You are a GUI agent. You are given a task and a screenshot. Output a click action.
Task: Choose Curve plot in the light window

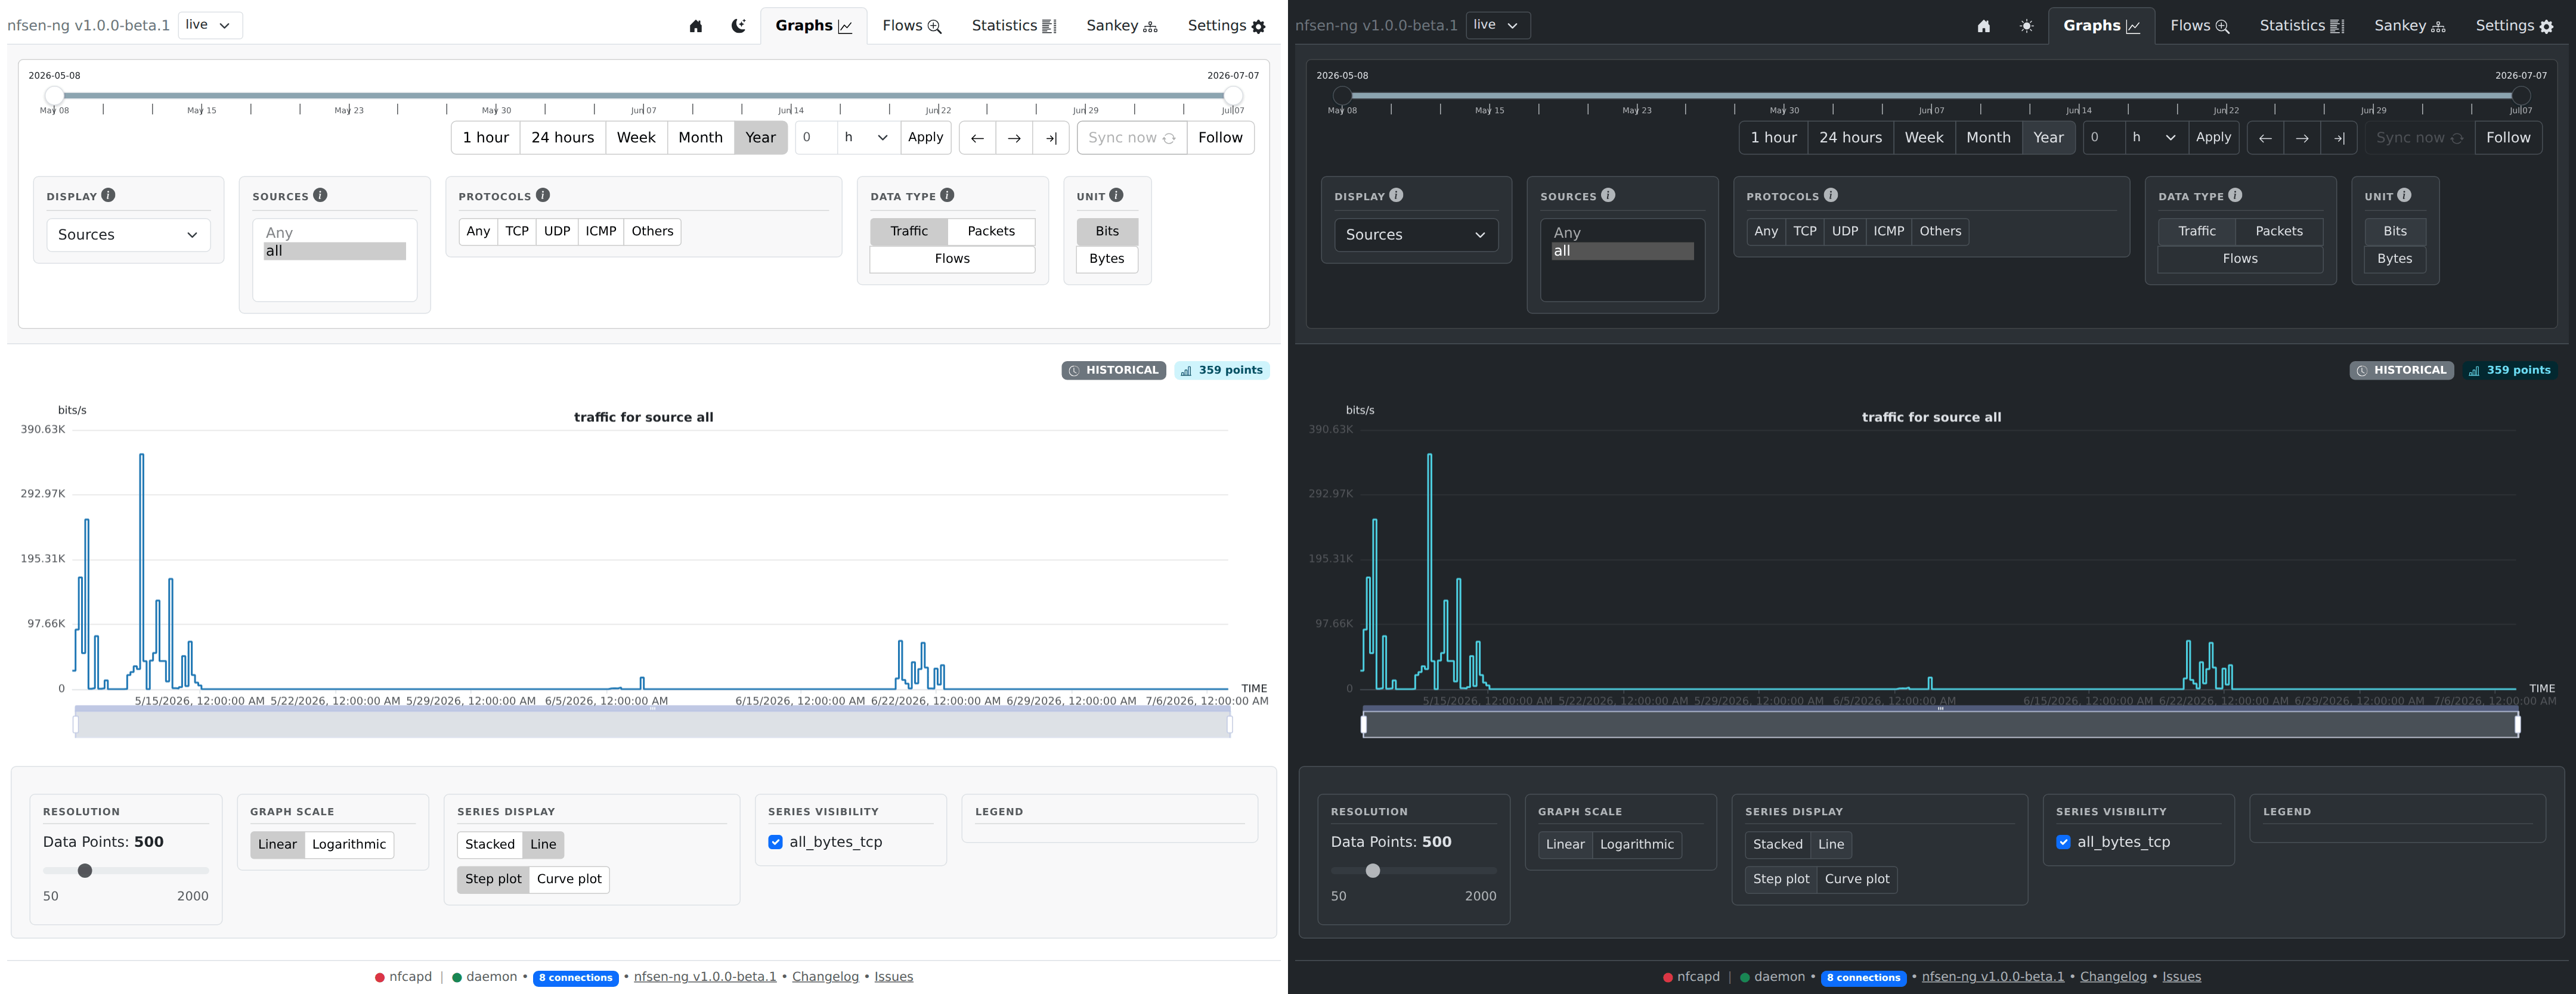(x=569, y=879)
